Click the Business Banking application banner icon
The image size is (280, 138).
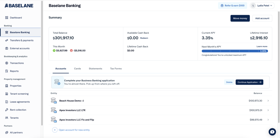click(x=57, y=82)
